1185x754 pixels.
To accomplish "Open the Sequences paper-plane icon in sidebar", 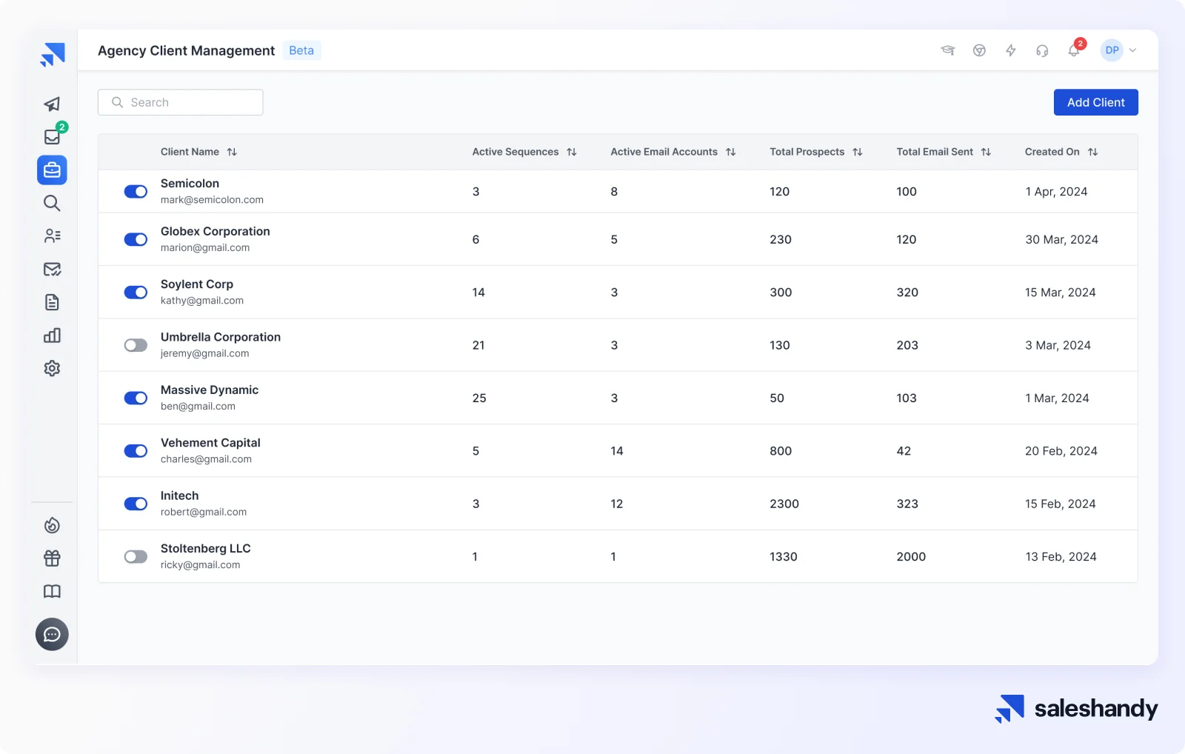I will [x=52, y=104].
